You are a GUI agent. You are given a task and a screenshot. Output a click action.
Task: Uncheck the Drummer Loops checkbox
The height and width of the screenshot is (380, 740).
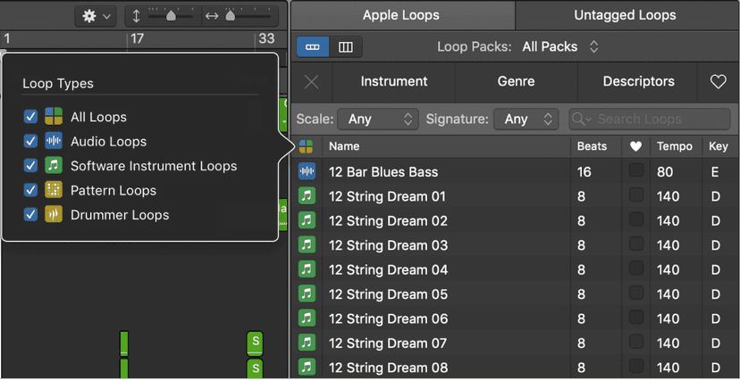pos(30,215)
